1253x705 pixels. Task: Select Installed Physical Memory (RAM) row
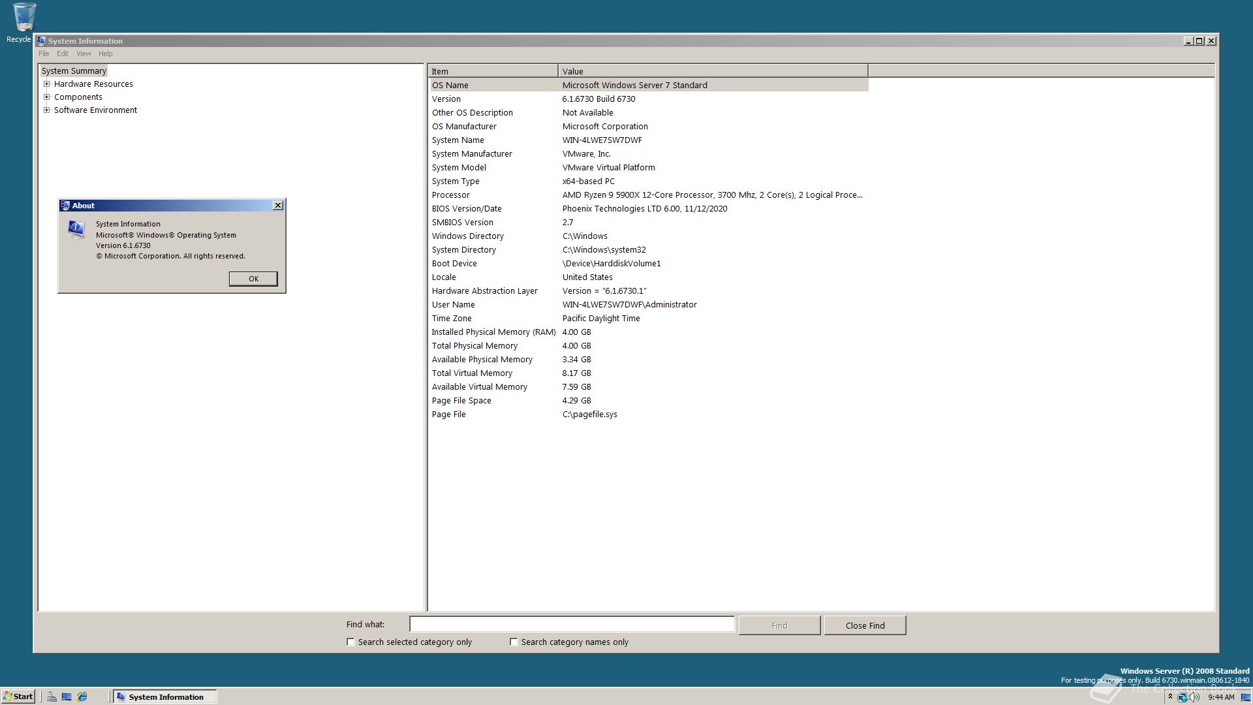pyautogui.click(x=649, y=332)
